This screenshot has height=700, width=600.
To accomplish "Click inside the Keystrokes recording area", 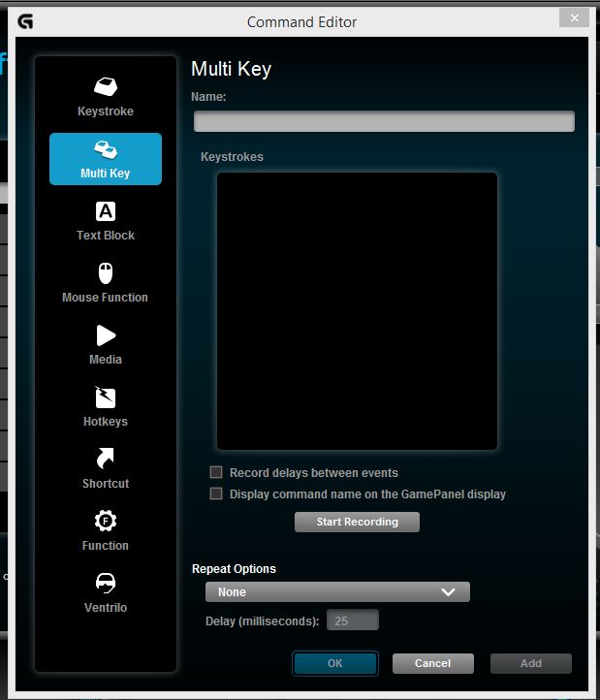I will click(357, 311).
